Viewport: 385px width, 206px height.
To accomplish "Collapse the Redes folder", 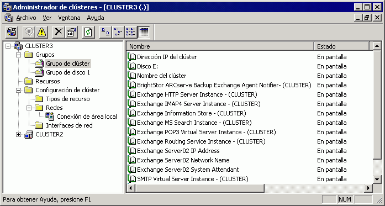I will 29,108.
